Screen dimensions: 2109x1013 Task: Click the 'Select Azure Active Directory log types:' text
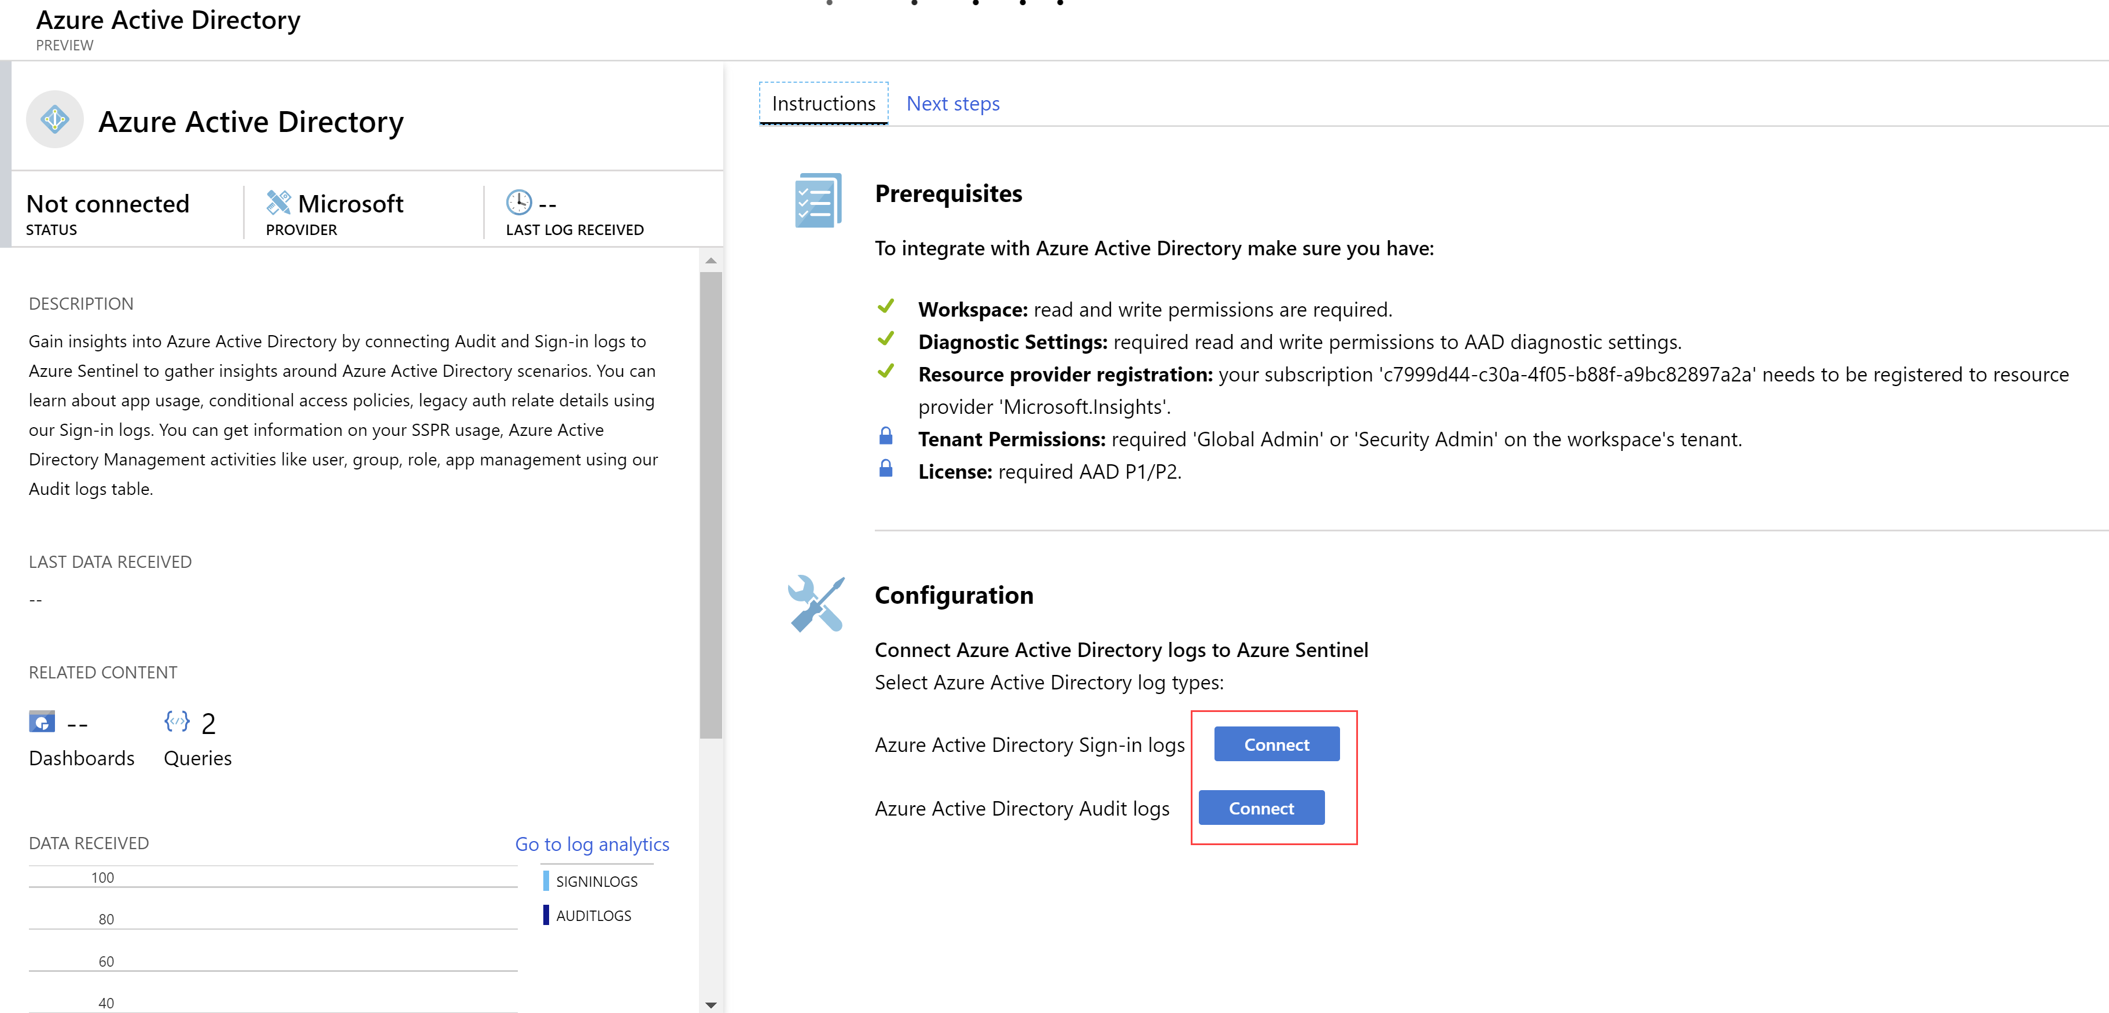pos(1049,683)
